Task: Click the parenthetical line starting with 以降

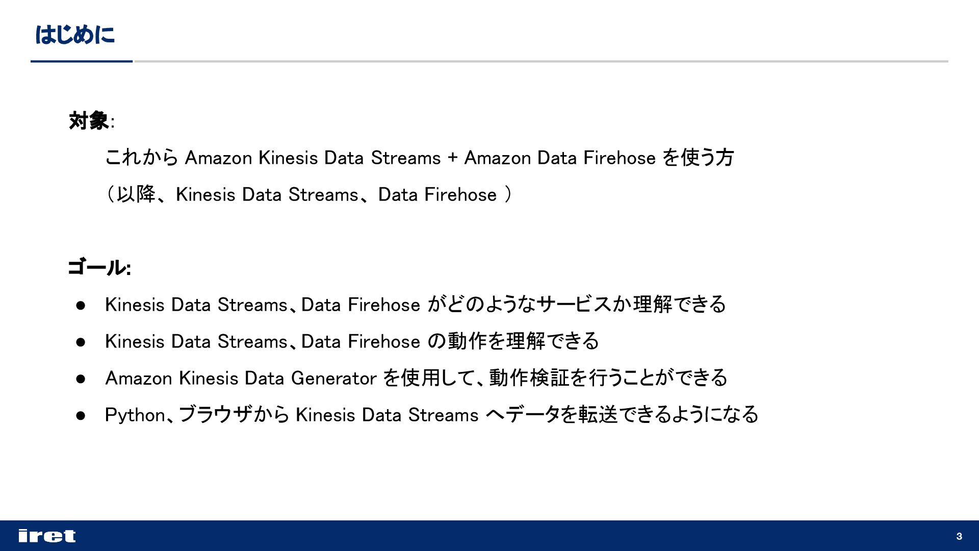Action: point(308,194)
